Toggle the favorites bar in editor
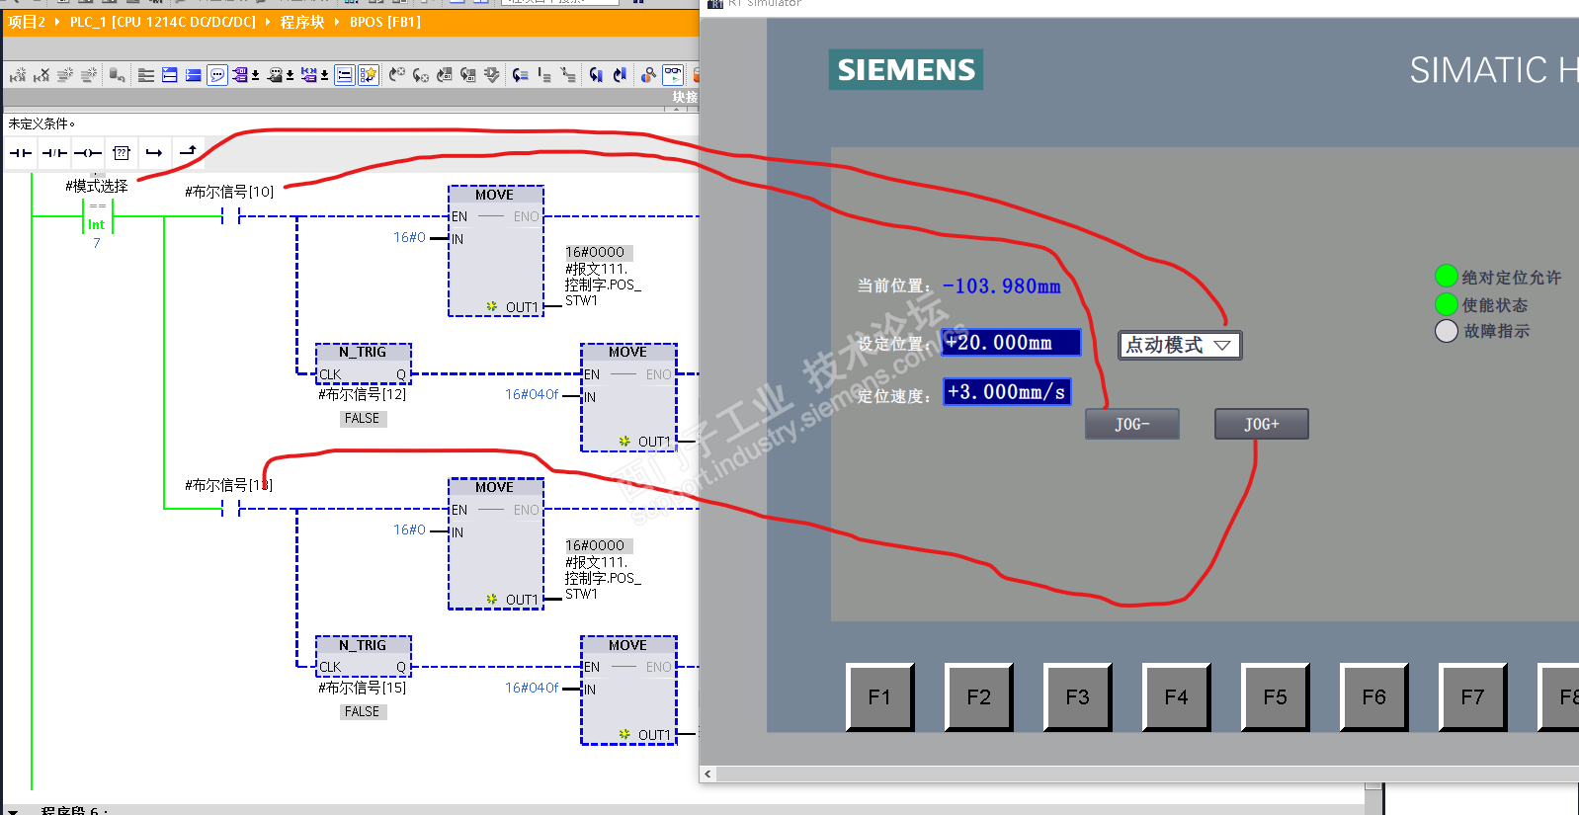The width and height of the screenshot is (1579, 815). click(x=369, y=75)
